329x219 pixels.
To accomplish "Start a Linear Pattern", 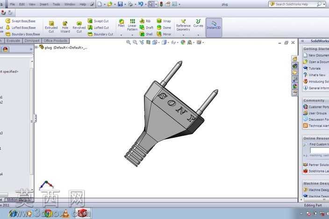I will 132,25.
